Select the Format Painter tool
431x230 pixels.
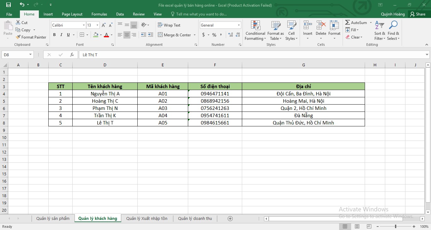pyautogui.click(x=31, y=37)
